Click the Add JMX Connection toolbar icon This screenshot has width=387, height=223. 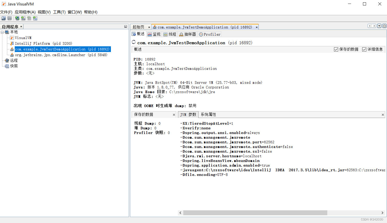[23, 18]
